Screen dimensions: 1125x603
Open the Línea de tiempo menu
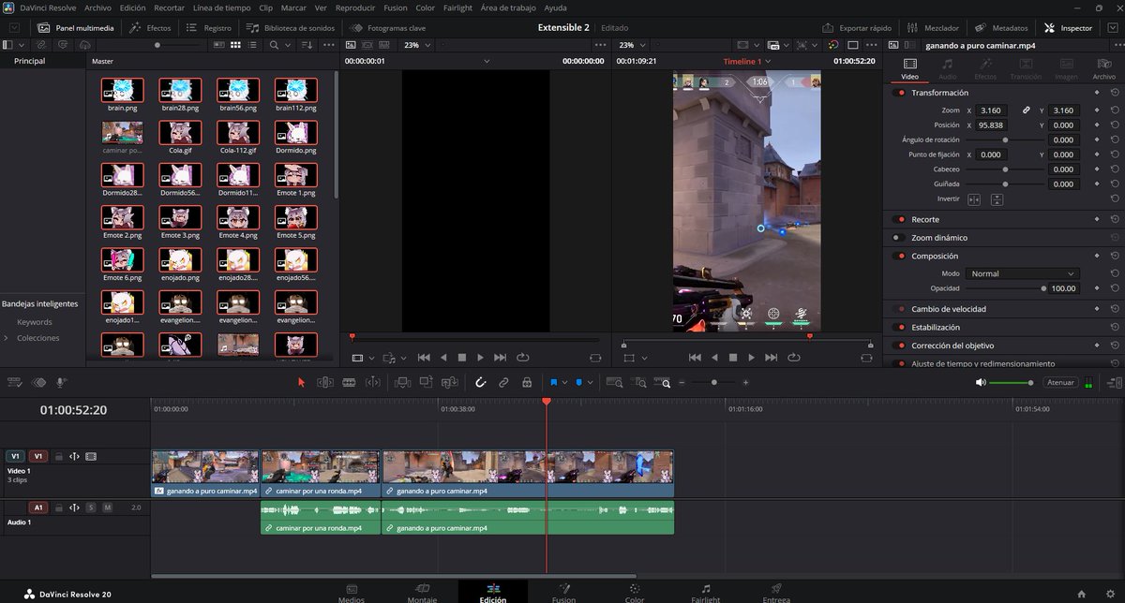tap(222, 7)
